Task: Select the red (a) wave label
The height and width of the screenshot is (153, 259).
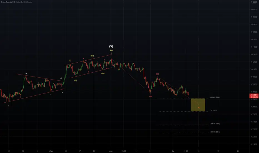Action: [x=150, y=96]
